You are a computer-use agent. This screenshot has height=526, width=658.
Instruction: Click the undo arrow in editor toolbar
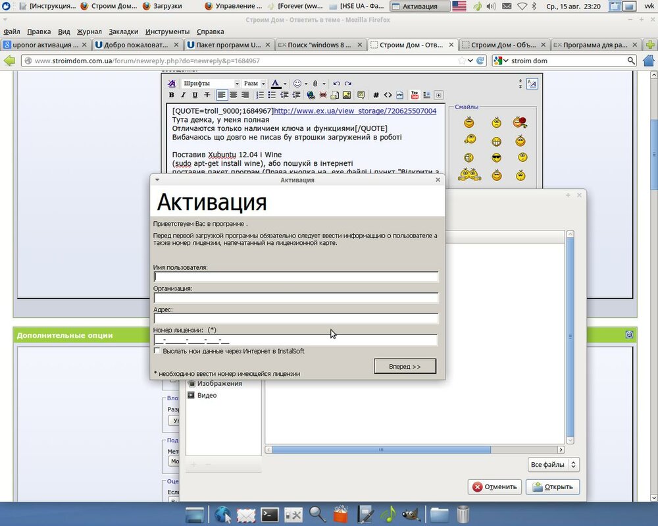point(336,84)
